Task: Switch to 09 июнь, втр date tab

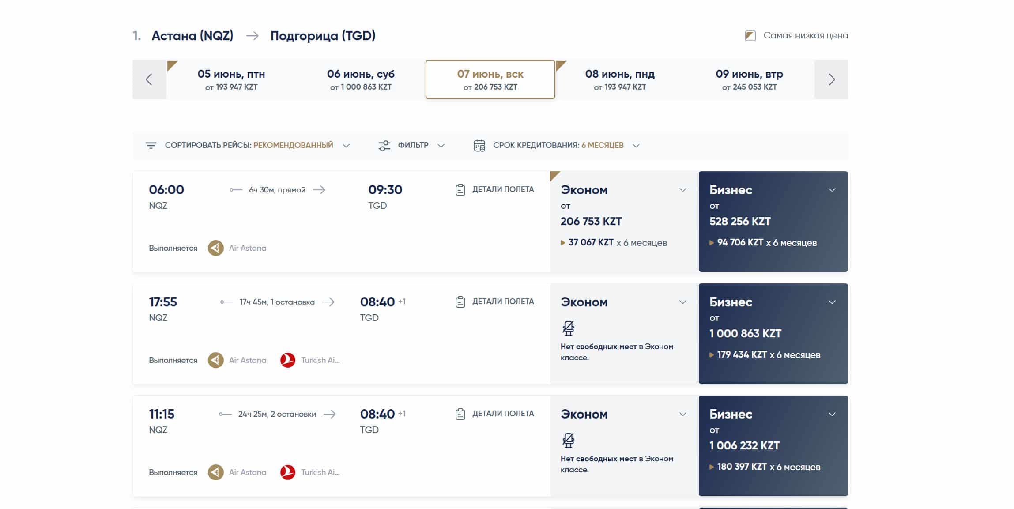Action: (749, 79)
